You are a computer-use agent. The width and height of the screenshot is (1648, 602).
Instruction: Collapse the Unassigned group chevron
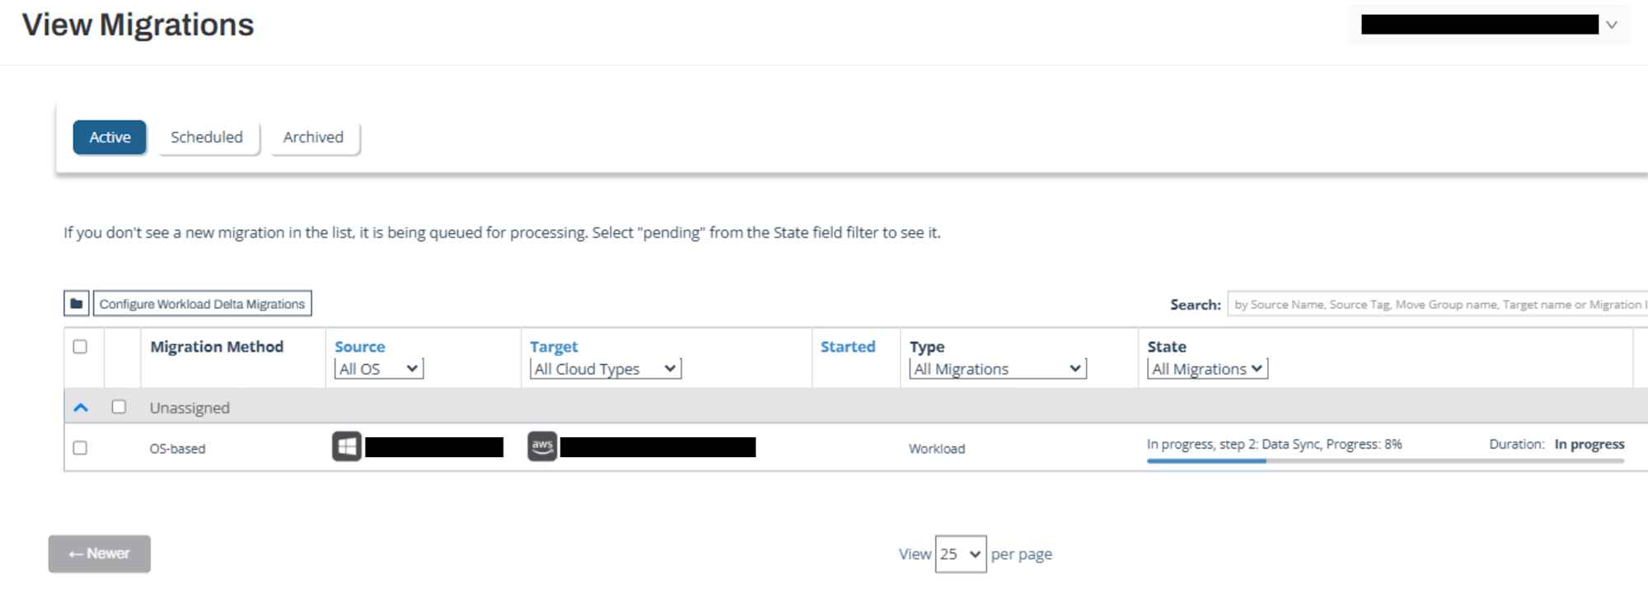click(81, 408)
